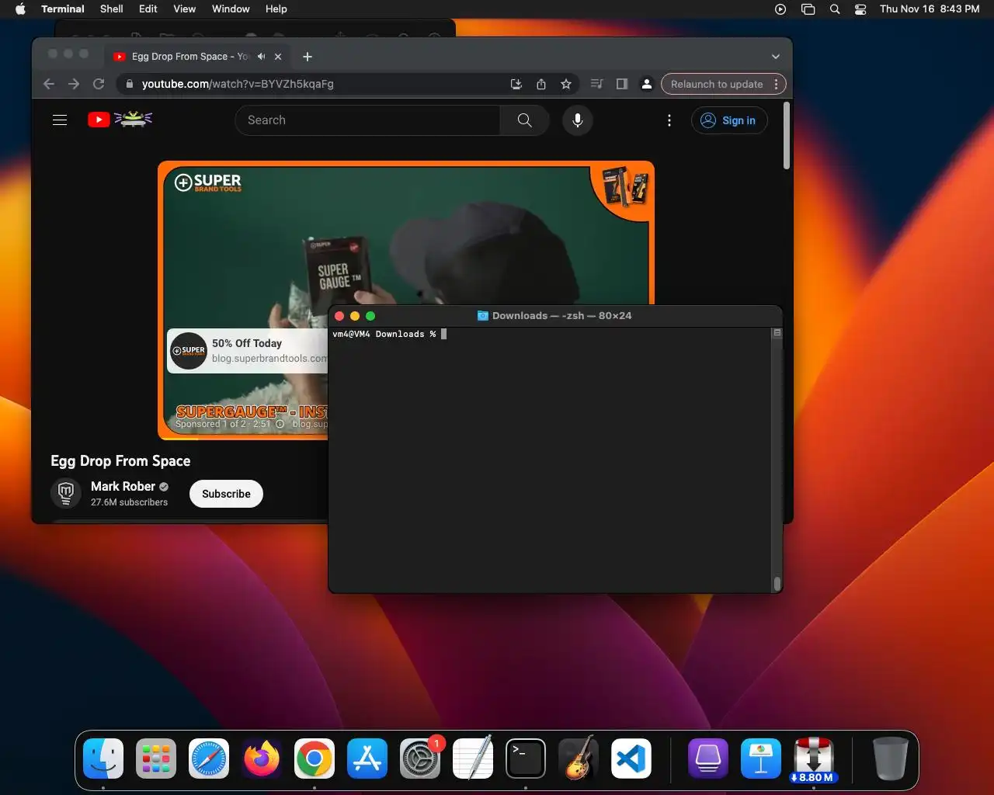Launch Firefox from the Dock

262,759
